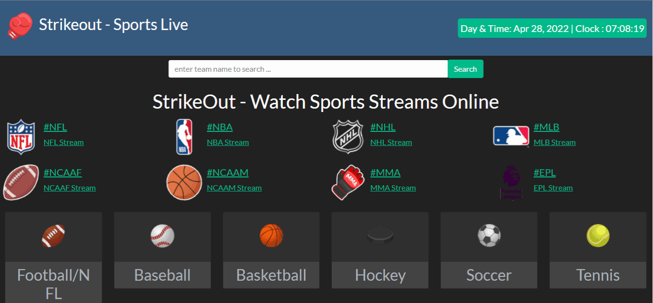Select the Tennis category label

[x=598, y=275]
